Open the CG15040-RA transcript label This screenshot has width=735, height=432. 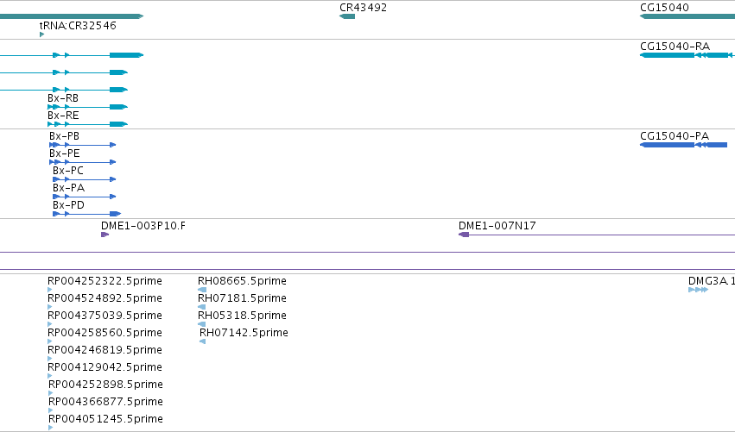[675, 47]
